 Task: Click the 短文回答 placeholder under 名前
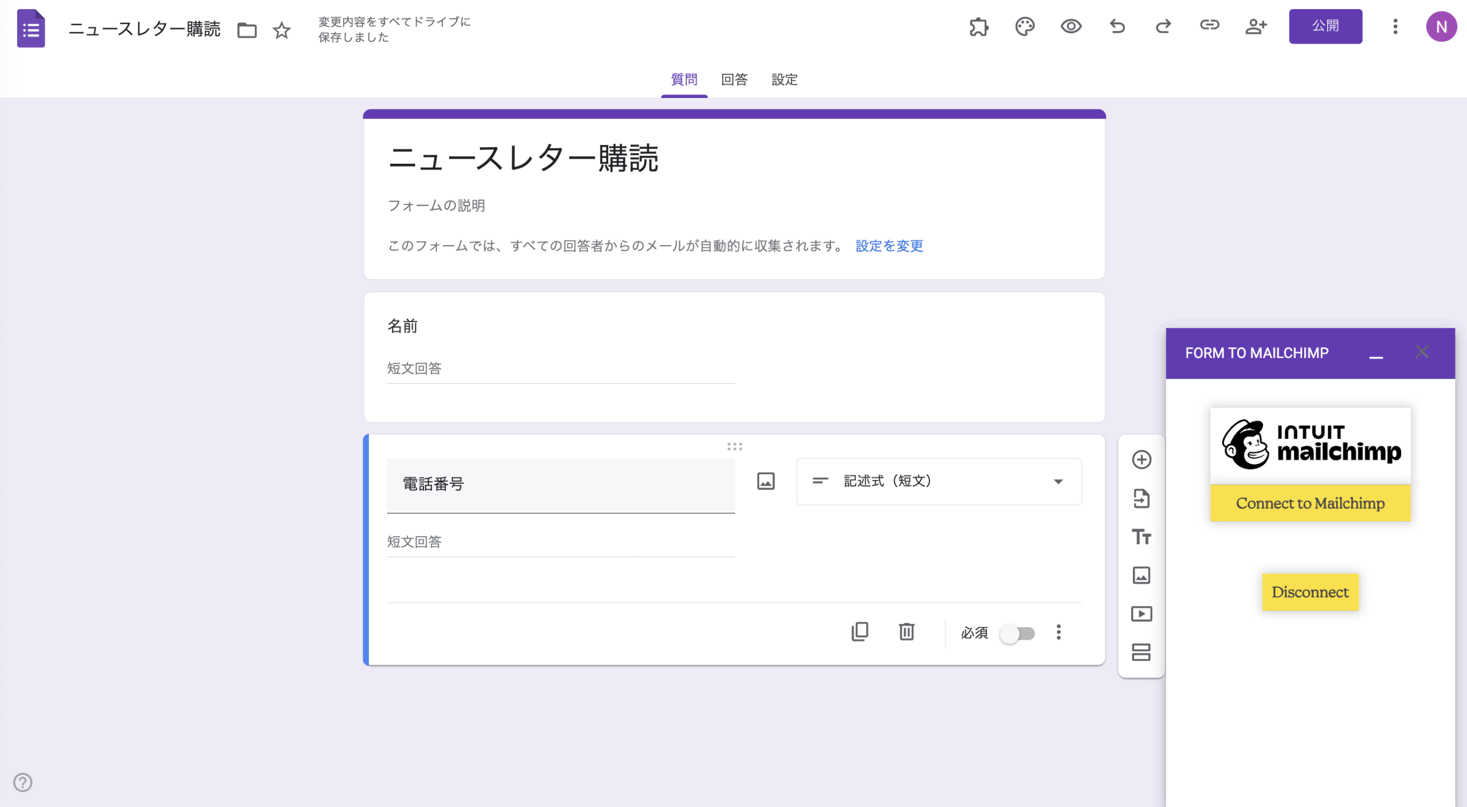coord(414,368)
